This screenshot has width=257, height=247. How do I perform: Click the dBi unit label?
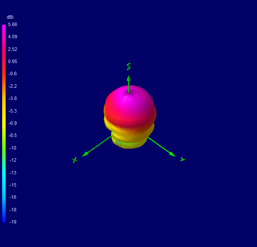(x=10, y=17)
